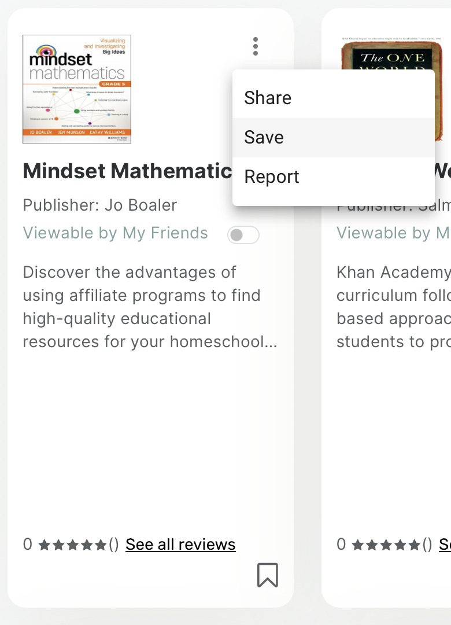This screenshot has height=625, width=451.
Task: Click the Viewable by My Friends label
Action: [116, 233]
